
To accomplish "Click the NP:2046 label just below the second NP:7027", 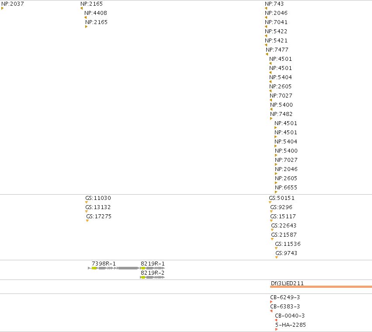I will pos(286,169).
